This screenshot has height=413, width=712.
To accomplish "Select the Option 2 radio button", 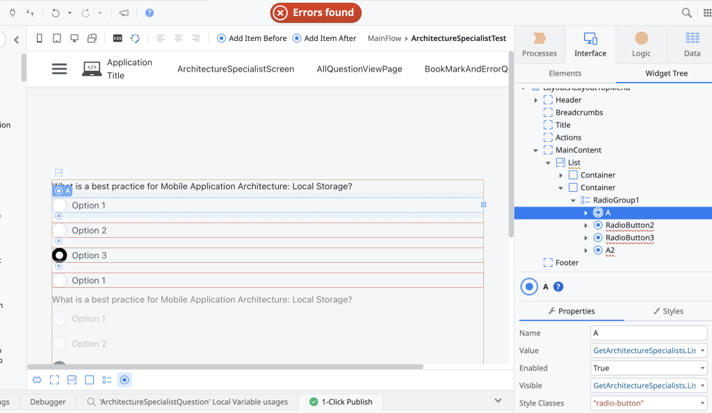I will [60, 230].
